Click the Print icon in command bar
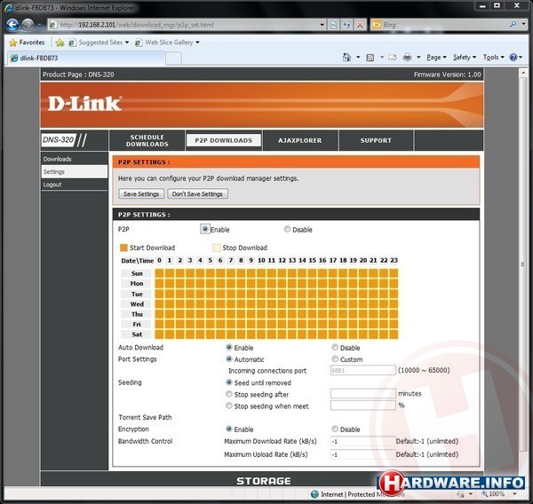This screenshot has width=533, height=504. pyautogui.click(x=407, y=57)
